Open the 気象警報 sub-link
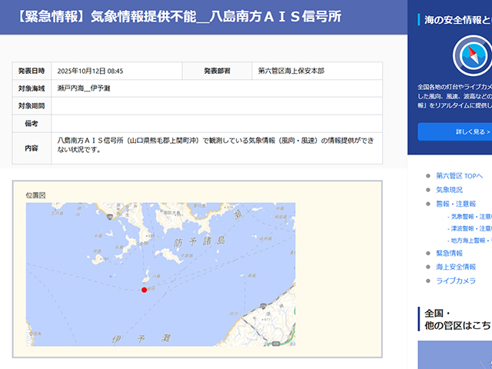Viewport: 492px width, 369px height. pyautogui.click(x=469, y=217)
